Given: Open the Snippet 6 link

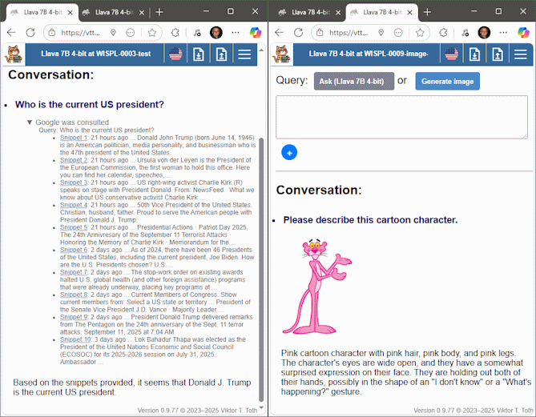Looking at the screenshot, I should click(x=74, y=250).
